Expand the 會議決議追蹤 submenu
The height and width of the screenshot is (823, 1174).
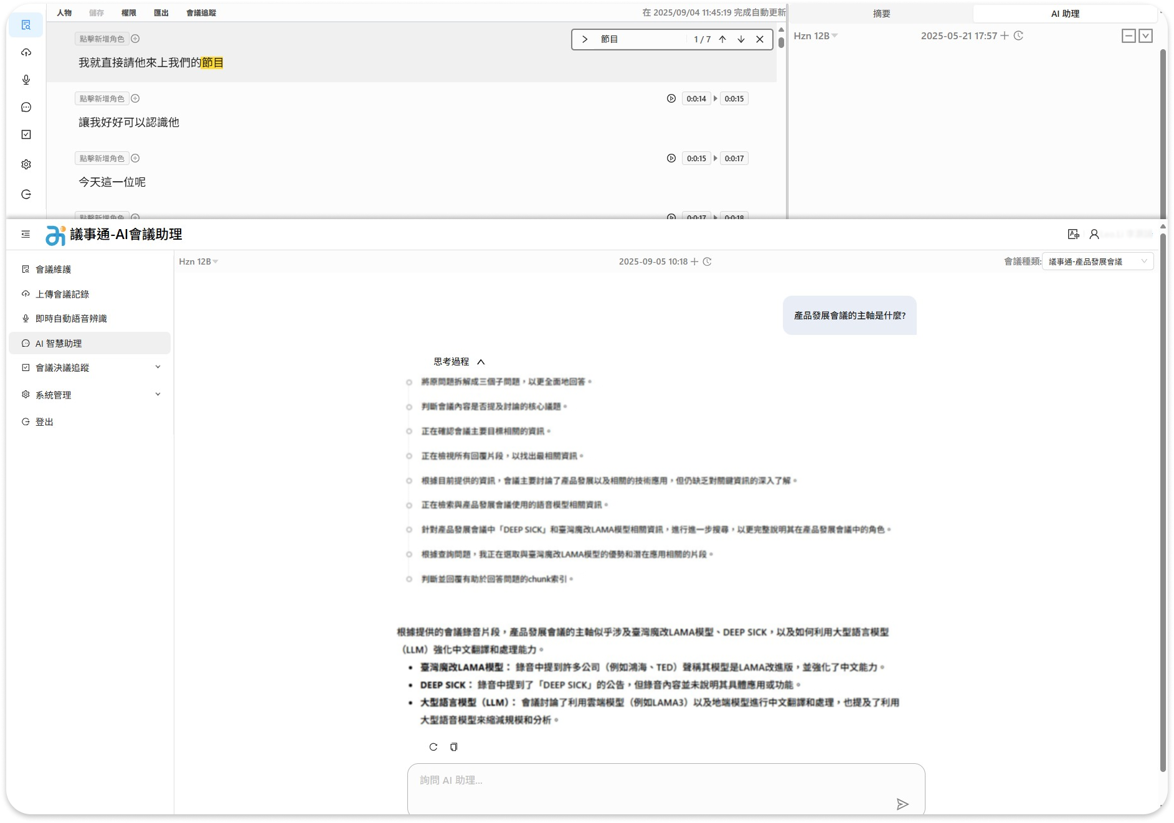point(158,367)
